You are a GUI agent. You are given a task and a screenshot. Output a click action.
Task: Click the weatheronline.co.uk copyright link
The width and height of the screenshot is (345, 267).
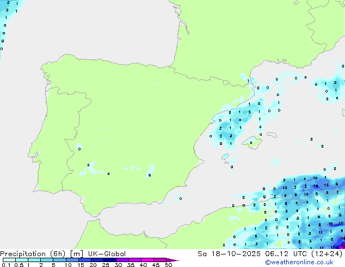coord(299,262)
